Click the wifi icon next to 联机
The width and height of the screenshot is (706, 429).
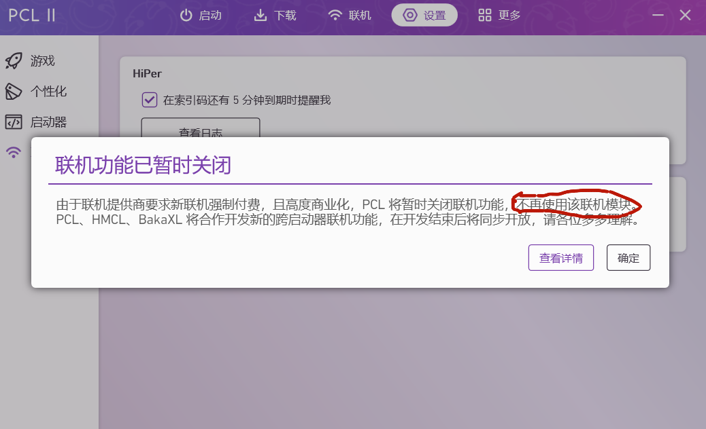335,15
